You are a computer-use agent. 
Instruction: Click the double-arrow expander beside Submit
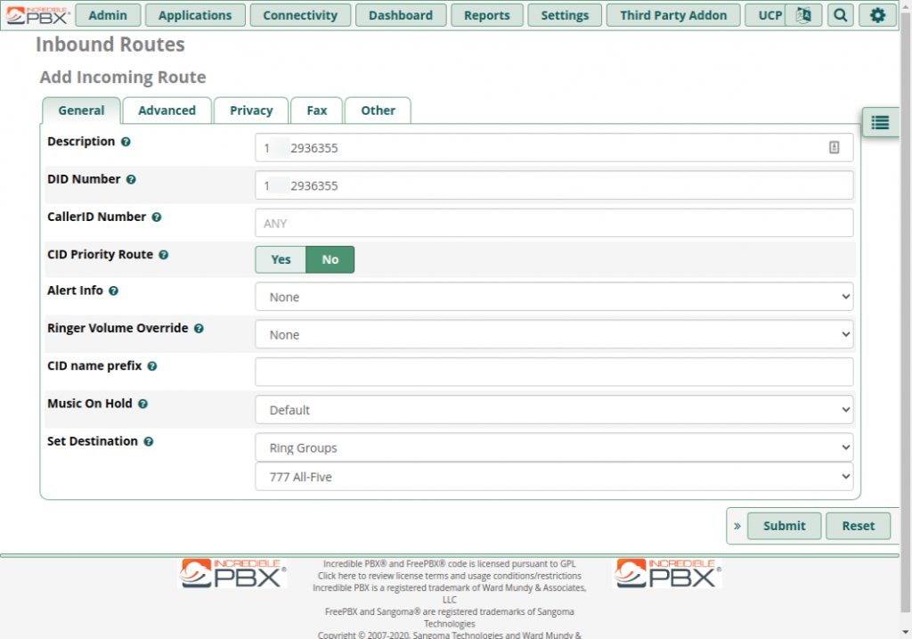(x=737, y=526)
